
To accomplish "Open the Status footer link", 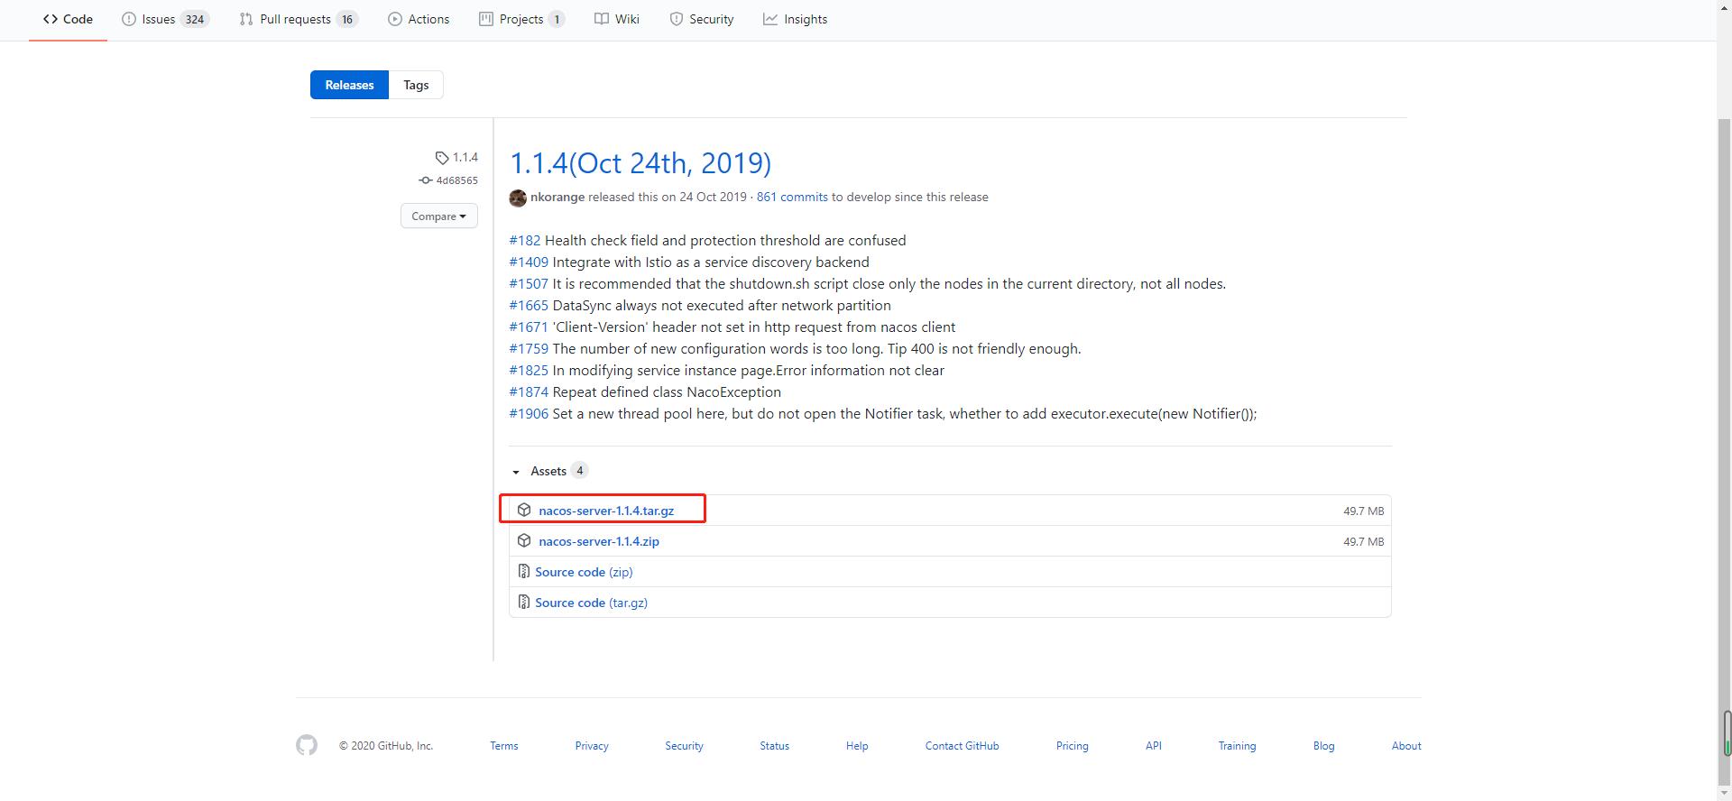I will click(x=774, y=746).
